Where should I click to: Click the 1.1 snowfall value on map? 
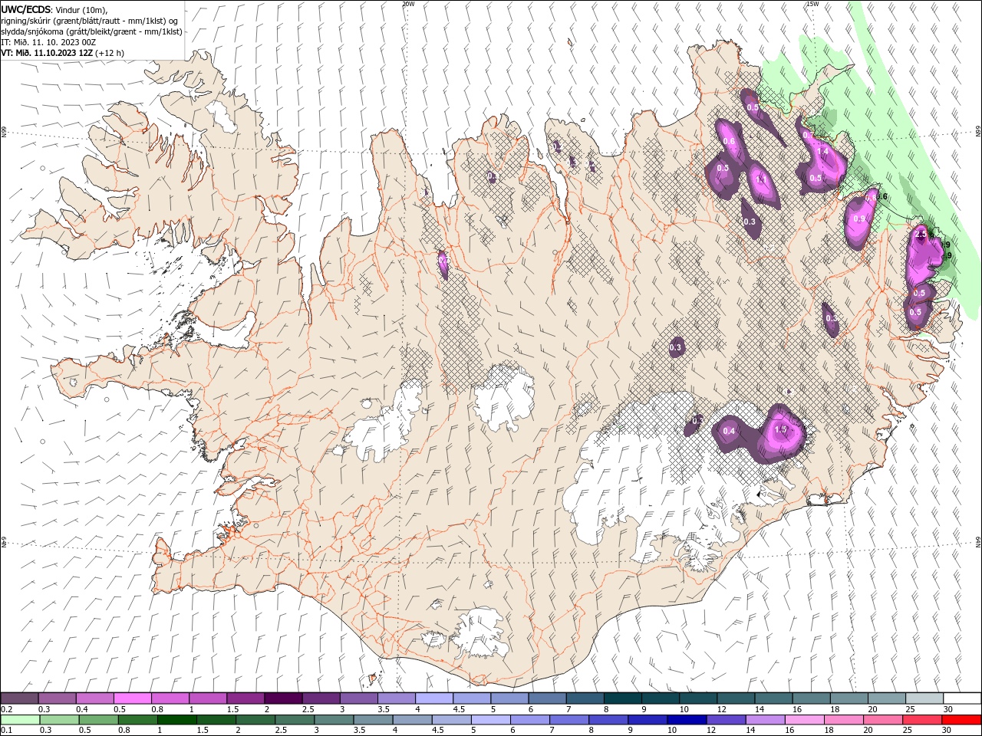tap(762, 179)
